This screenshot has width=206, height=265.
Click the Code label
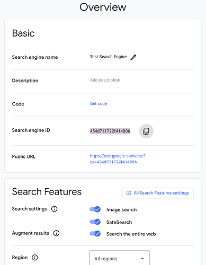[18, 104]
